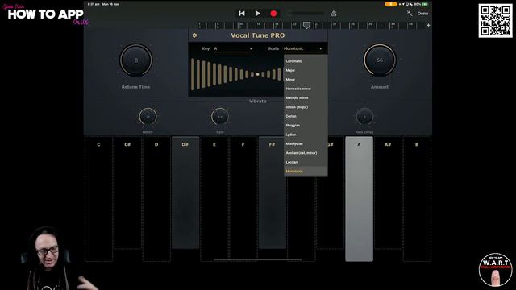
Task: Click the LCD position display
Action: click(x=306, y=14)
